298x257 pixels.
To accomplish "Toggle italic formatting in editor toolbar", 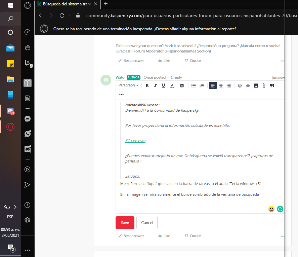I will point(155,85).
